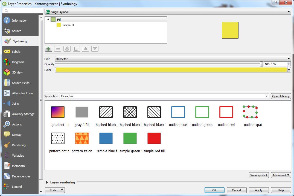The image size is (294, 196).
Task: Remove the selected symbol layer
Action: coord(57,48)
